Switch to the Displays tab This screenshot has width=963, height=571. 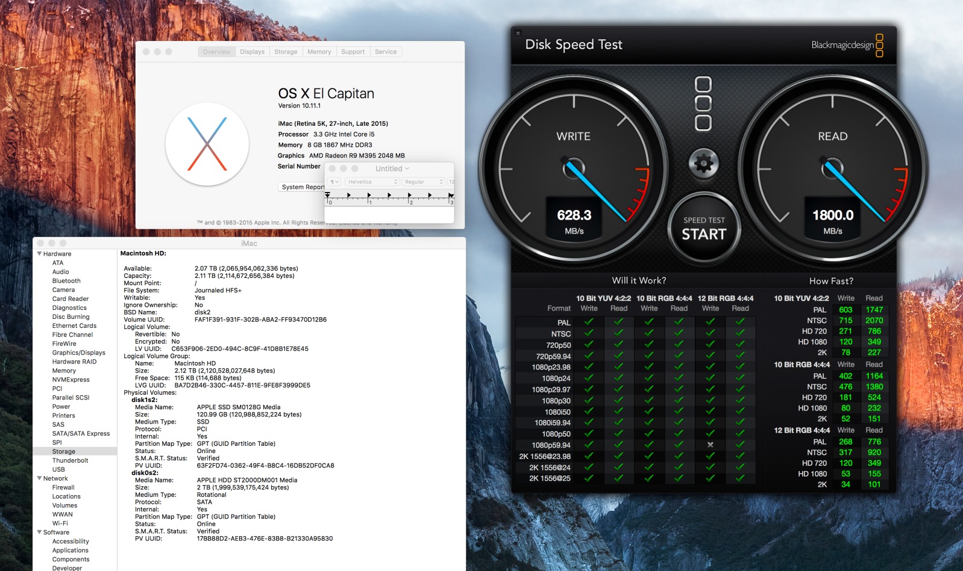[252, 52]
